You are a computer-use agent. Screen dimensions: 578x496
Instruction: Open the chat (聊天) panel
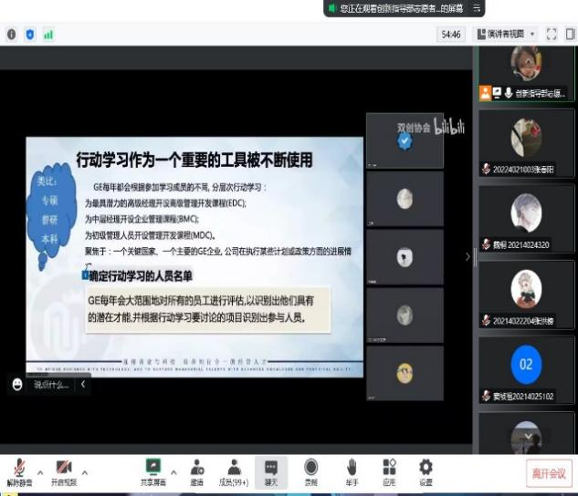coord(271,470)
